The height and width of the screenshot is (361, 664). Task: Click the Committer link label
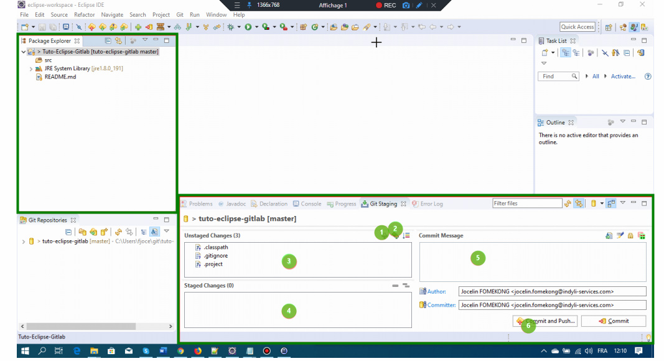[442, 305]
